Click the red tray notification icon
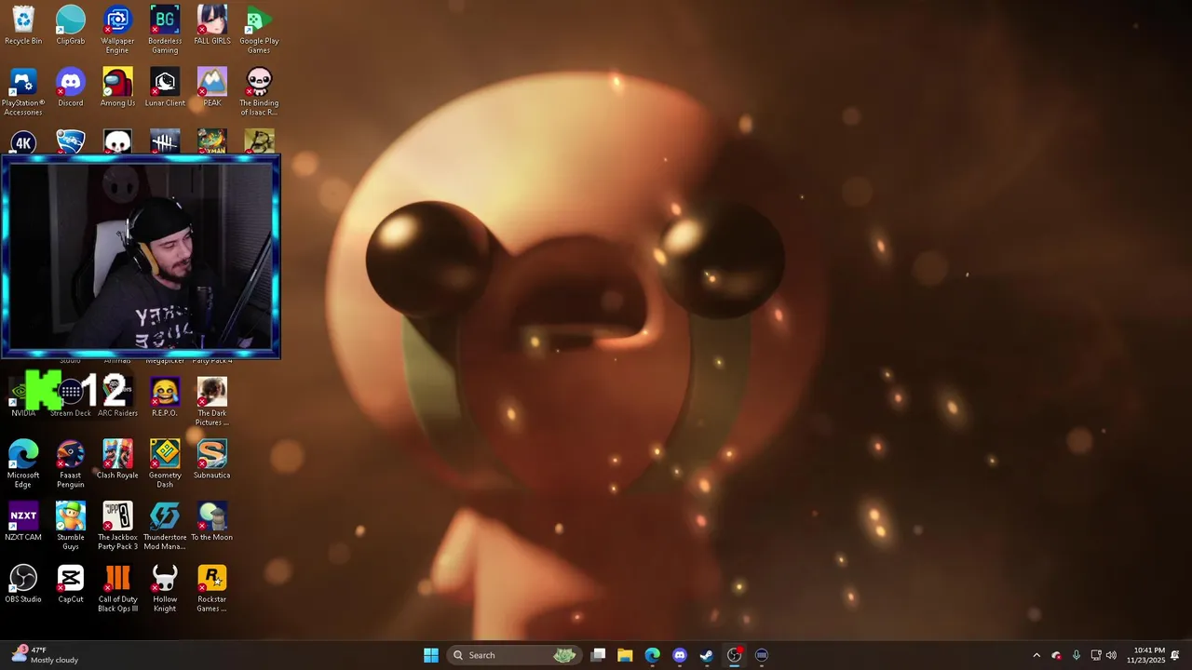This screenshot has height=670, width=1192. (1056, 655)
